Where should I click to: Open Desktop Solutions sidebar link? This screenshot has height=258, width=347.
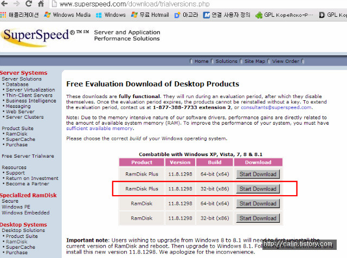click(x=23, y=230)
